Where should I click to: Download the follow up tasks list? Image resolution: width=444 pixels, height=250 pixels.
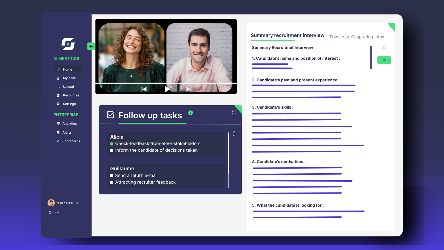(x=234, y=136)
